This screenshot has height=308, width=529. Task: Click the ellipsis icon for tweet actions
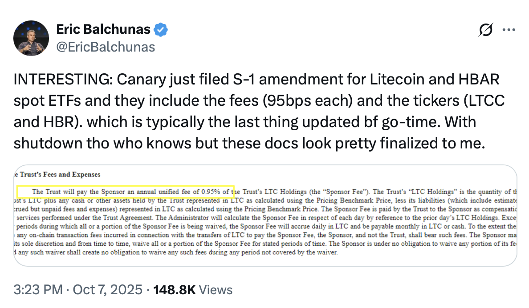[509, 29]
